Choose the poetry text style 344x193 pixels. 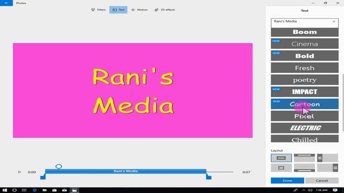(x=305, y=80)
